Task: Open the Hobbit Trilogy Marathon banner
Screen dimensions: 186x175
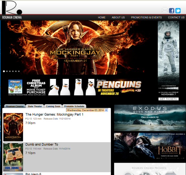Action: 150,146
